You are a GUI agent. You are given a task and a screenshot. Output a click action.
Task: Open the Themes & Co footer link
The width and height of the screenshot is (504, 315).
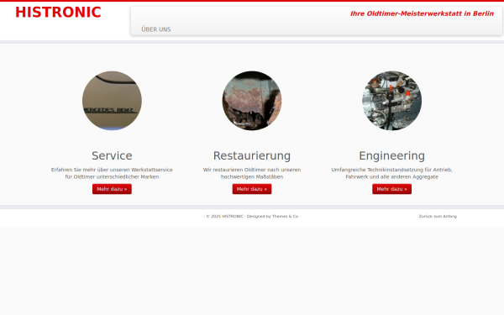pos(285,217)
